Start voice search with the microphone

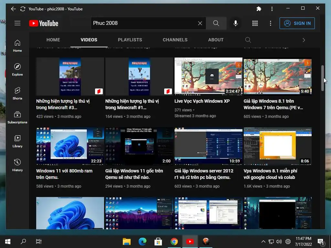236,23
